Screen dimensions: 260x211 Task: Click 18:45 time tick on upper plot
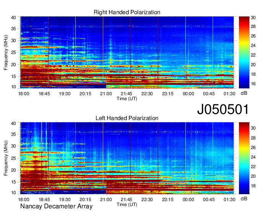point(44,94)
